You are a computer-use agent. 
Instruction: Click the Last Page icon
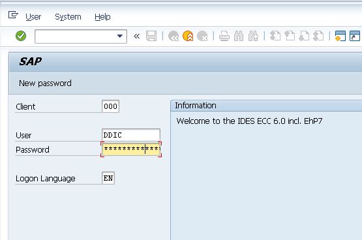click(x=318, y=36)
